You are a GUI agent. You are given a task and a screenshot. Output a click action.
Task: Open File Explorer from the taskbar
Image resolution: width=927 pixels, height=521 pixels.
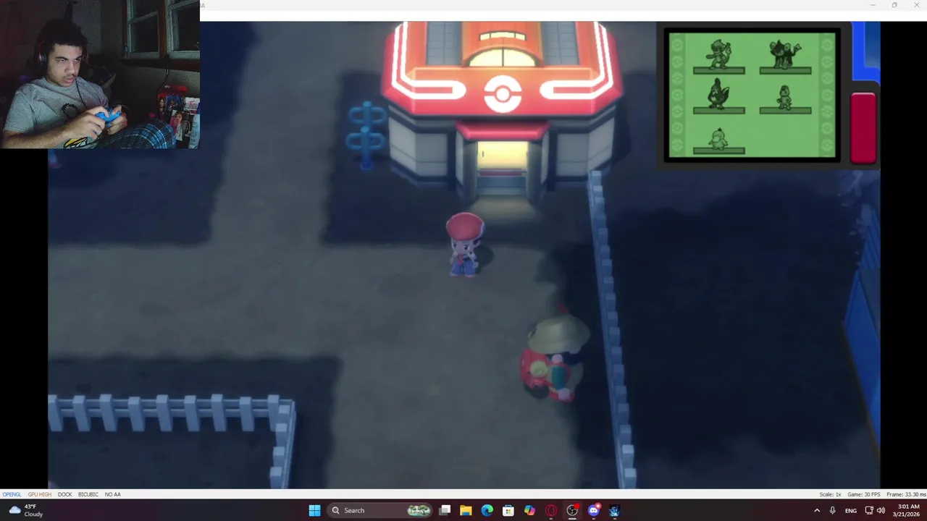point(466,510)
